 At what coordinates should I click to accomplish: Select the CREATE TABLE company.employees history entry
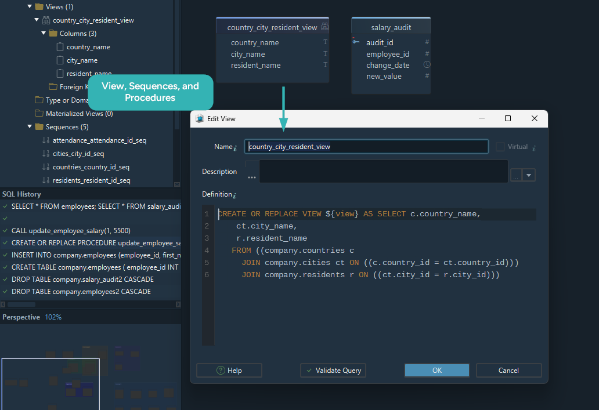[x=91, y=267]
